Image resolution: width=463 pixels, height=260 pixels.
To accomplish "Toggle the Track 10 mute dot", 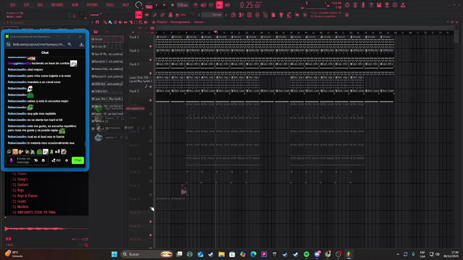I will point(150,168).
